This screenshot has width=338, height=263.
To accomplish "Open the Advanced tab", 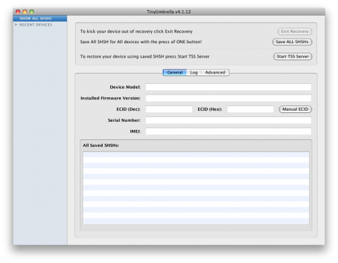I will click(215, 72).
